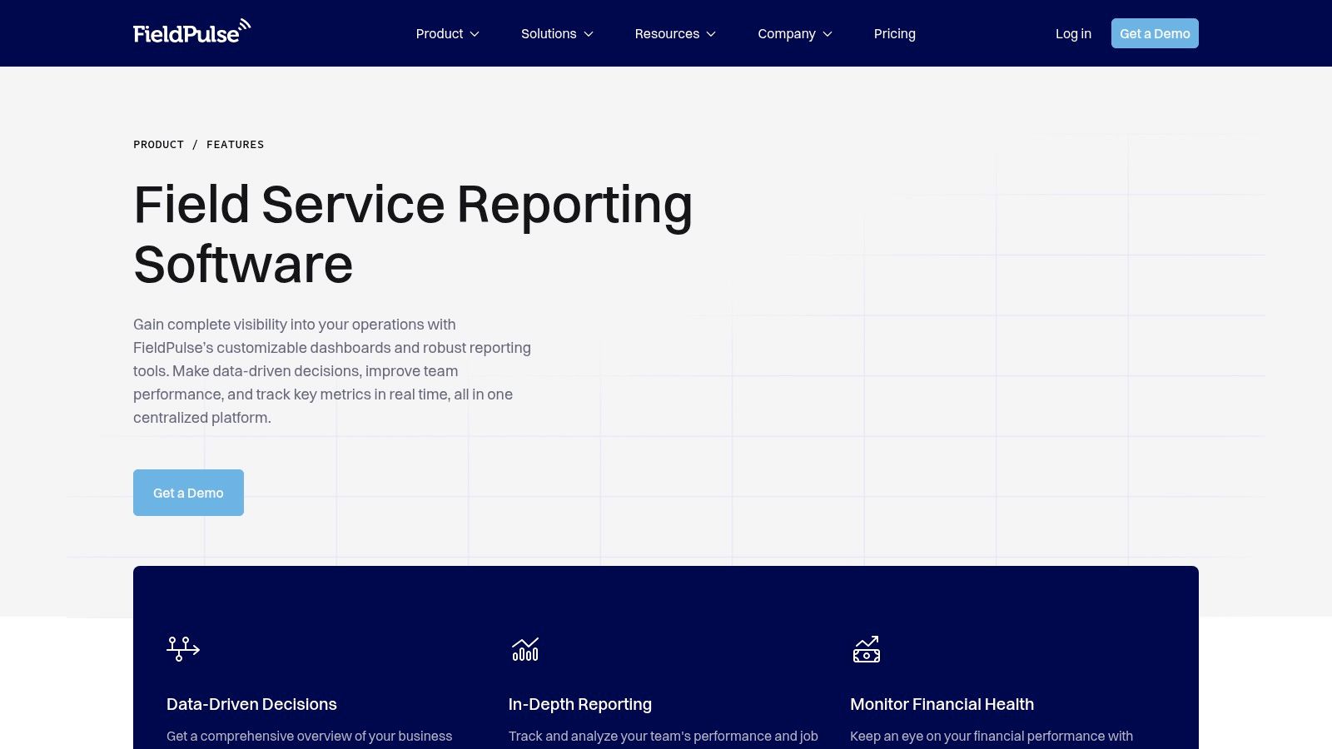Click the 'Gain complete visibility' description paragraph

pos(332,371)
